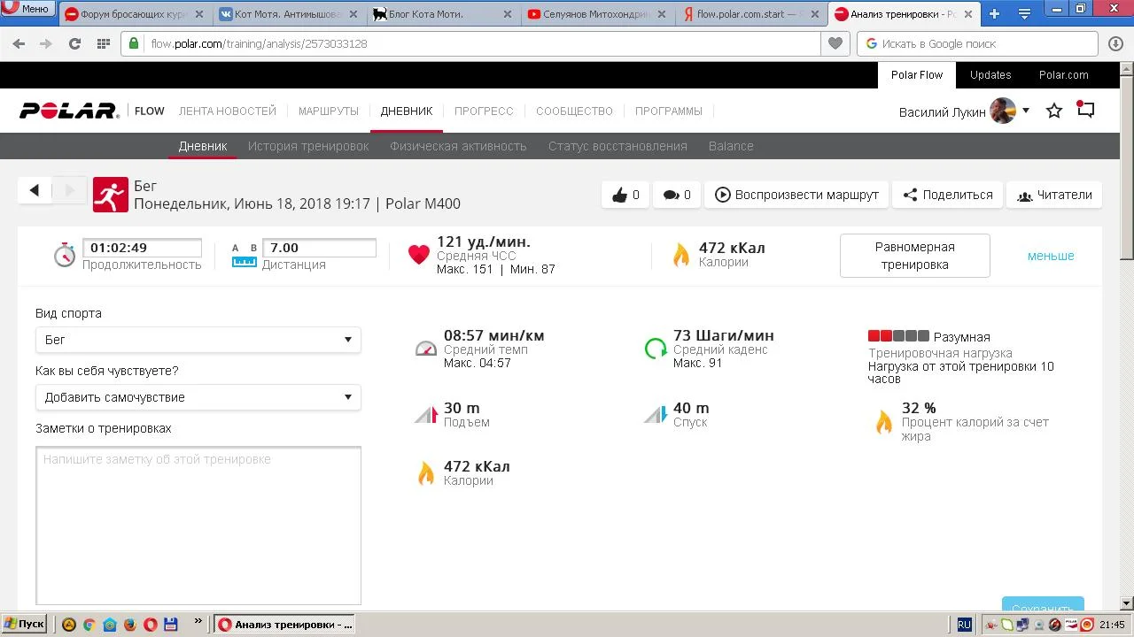Click the Воспроизвести маршрут button
Image resolution: width=1134 pixels, height=637 pixels.
click(x=796, y=195)
